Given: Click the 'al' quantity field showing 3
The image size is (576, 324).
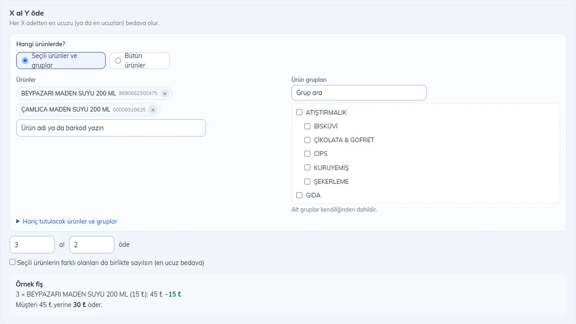Looking at the screenshot, I should 32,245.
